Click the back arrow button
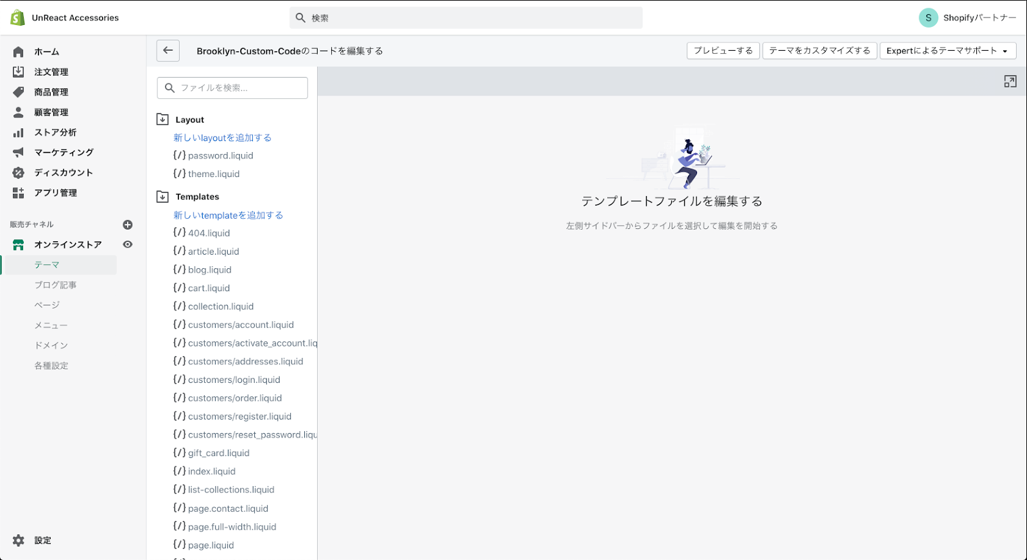Screen dimensions: 1027x560 pos(168,51)
